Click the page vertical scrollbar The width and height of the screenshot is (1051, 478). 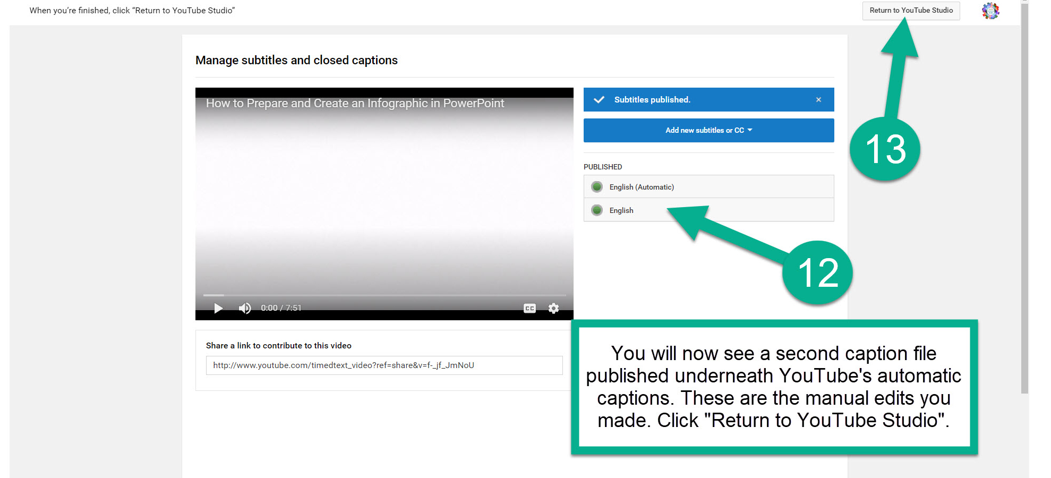pos(1024,198)
